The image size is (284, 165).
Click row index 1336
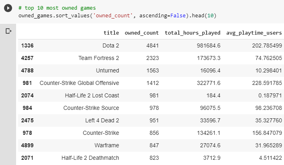27,45
